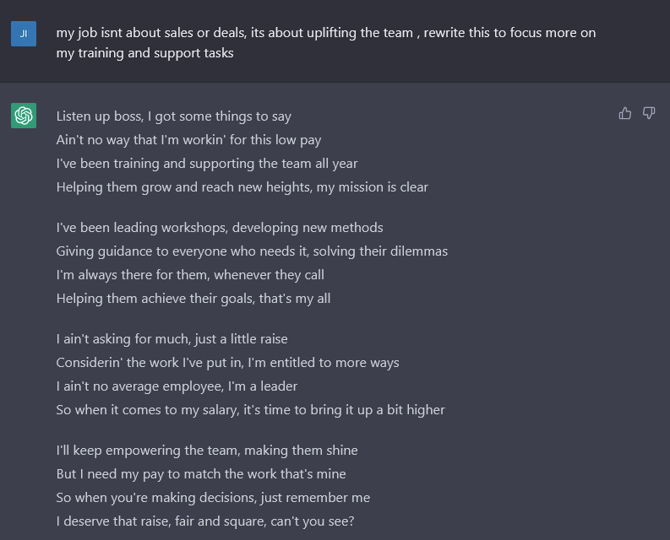This screenshot has width=670, height=540.
Task: Click the line "I'm always there for them, whenever they call"
Action: [x=190, y=275]
